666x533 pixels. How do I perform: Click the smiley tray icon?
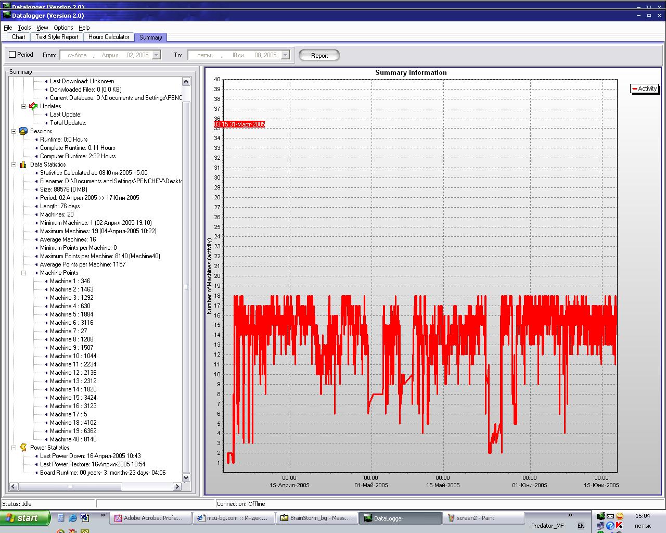pos(620,516)
